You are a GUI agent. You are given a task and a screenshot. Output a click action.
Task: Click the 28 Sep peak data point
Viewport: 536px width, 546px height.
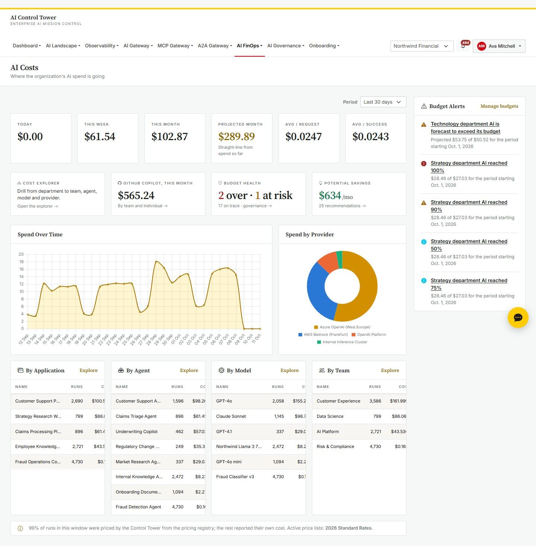(x=156, y=262)
